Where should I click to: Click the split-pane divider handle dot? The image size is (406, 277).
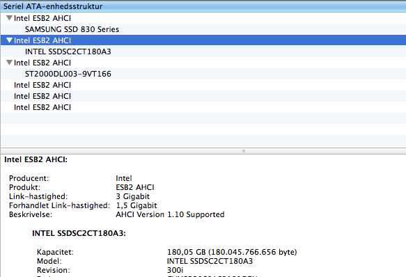click(244, 151)
